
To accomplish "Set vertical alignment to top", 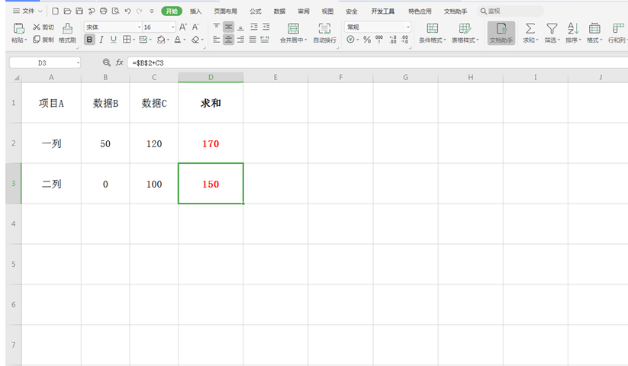I will 216,27.
